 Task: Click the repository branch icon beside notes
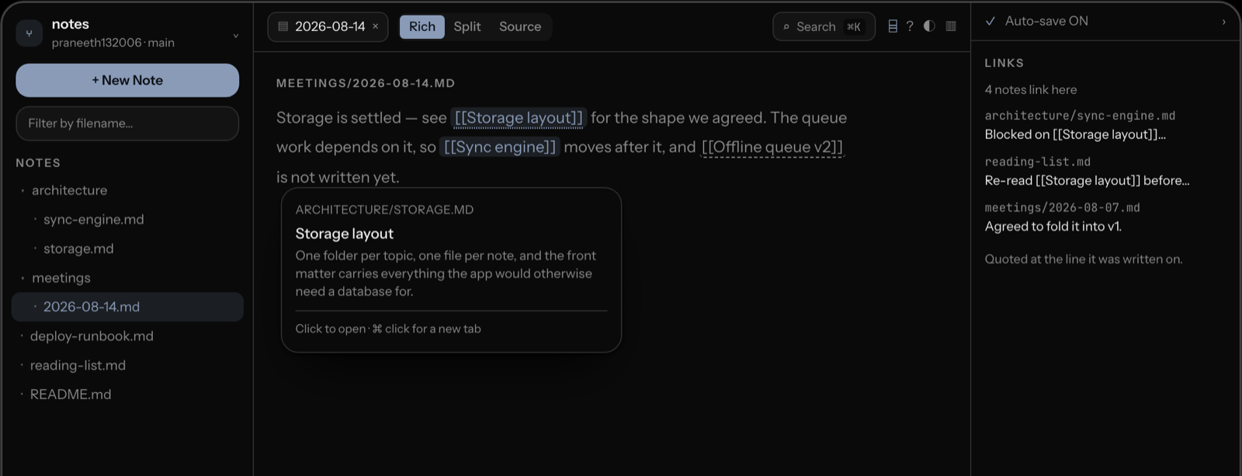point(29,33)
